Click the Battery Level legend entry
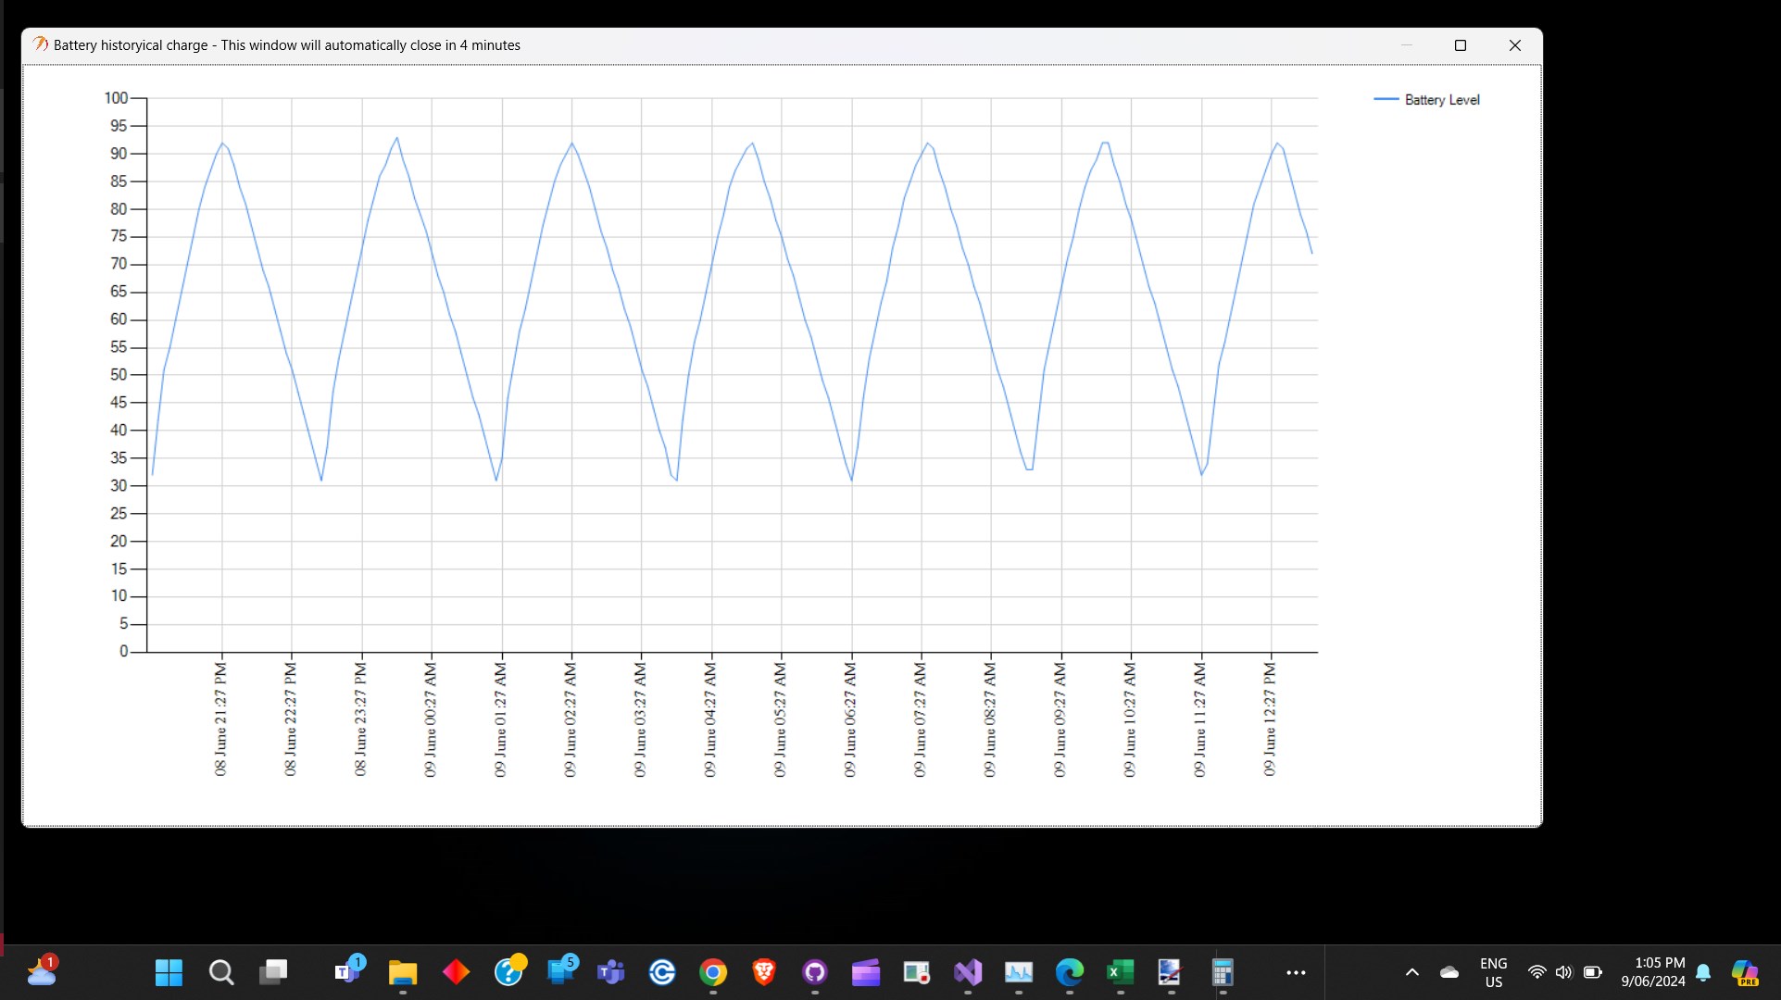 (x=1441, y=100)
